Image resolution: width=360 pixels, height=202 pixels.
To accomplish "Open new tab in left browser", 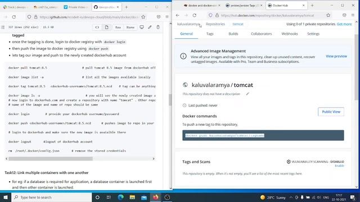I will [x=126, y=7].
